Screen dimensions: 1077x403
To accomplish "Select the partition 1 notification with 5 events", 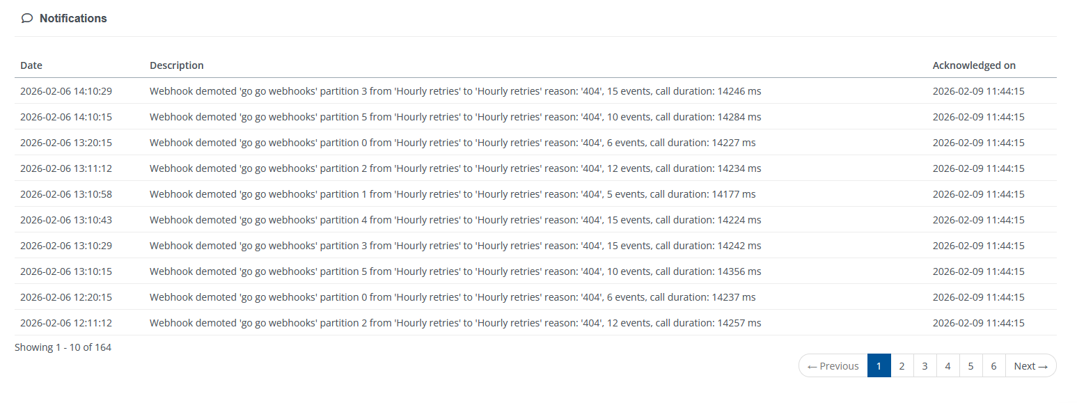I will (x=453, y=194).
